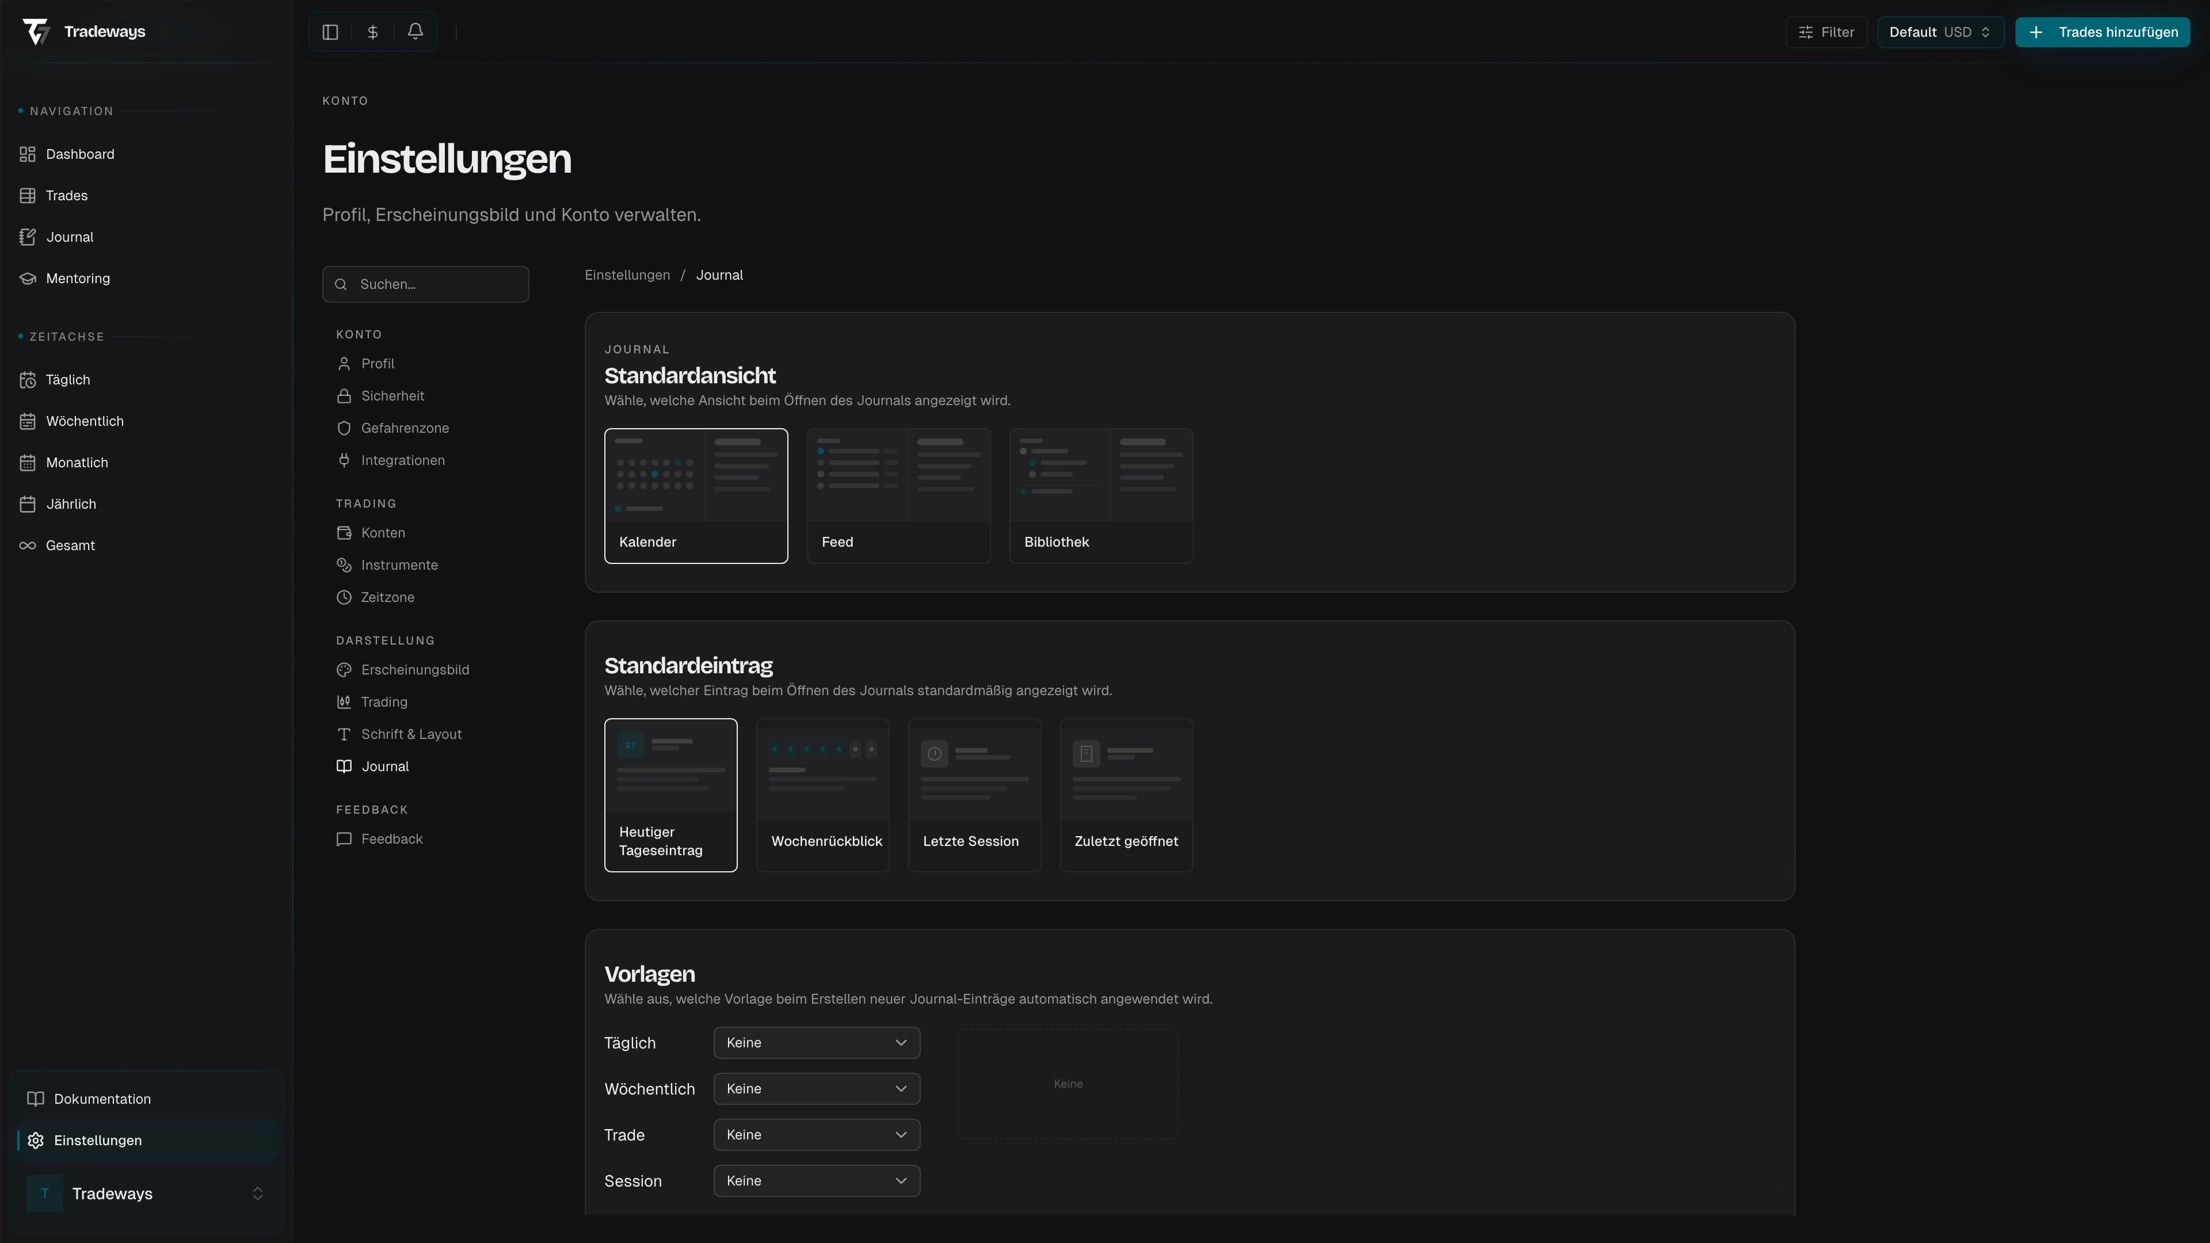The width and height of the screenshot is (2210, 1243).
Task: Toggle the sidebar panel icon
Action: coord(330,32)
